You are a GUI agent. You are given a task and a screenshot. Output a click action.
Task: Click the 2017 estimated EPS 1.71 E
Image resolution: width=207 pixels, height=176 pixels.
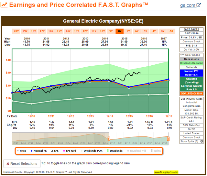pos(169,122)
